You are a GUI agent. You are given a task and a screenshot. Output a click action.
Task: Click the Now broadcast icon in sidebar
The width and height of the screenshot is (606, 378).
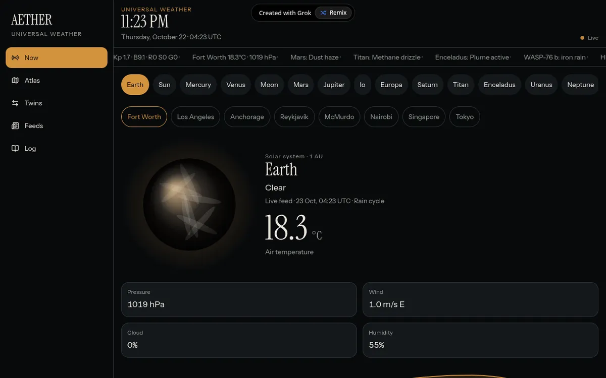point(15,57)
